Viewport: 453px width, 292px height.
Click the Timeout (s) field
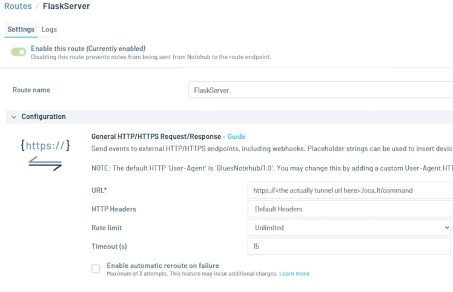349,247
